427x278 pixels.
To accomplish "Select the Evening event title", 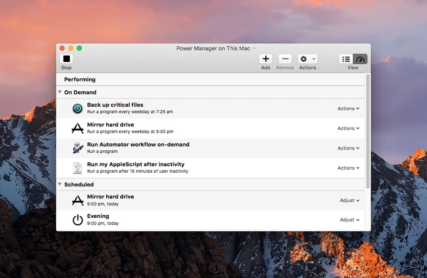I will (x=98, y=216).
